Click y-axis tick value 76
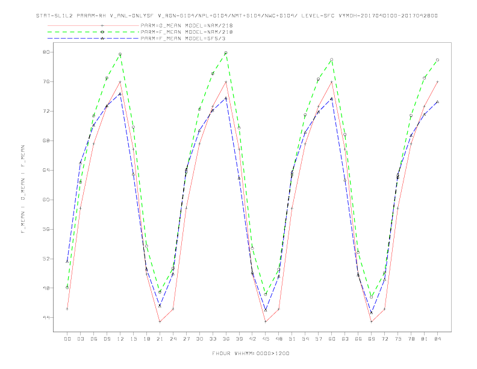 46,81
